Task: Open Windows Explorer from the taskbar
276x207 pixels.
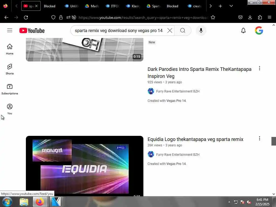Action: (24, 202)
